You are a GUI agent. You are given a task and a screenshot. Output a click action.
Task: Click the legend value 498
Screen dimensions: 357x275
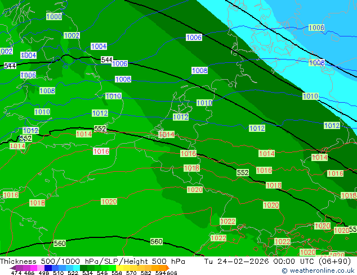[x=44, y=273]
